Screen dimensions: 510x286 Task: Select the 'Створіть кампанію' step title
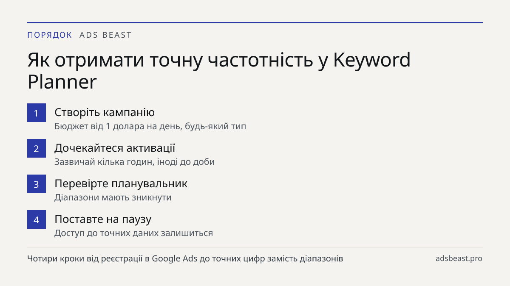tap(105, 112)
